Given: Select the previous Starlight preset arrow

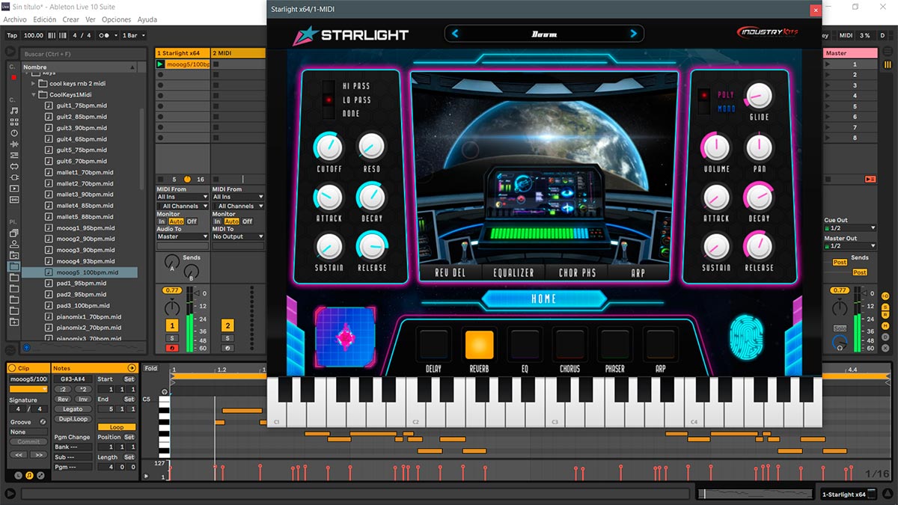Looking at the screenshot, I should 454,34.
